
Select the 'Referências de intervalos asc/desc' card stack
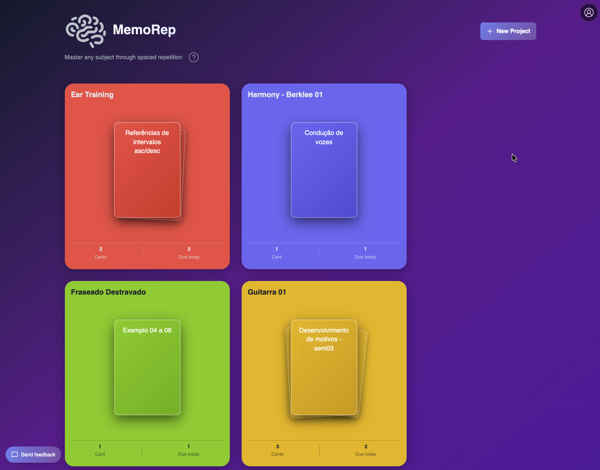147,170
